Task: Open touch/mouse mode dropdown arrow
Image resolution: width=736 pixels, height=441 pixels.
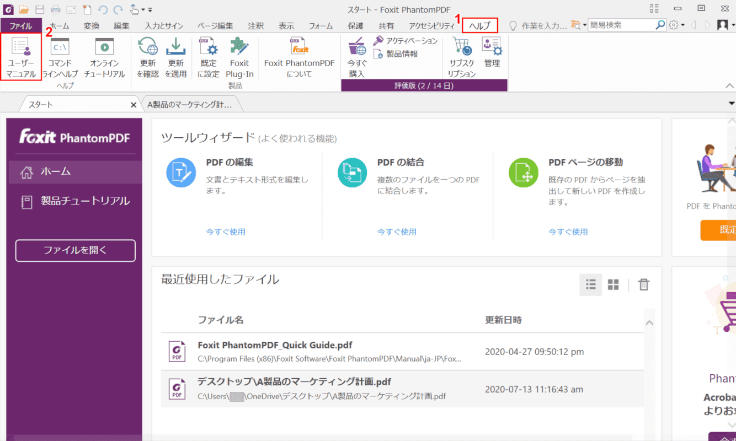Action: 143,9
